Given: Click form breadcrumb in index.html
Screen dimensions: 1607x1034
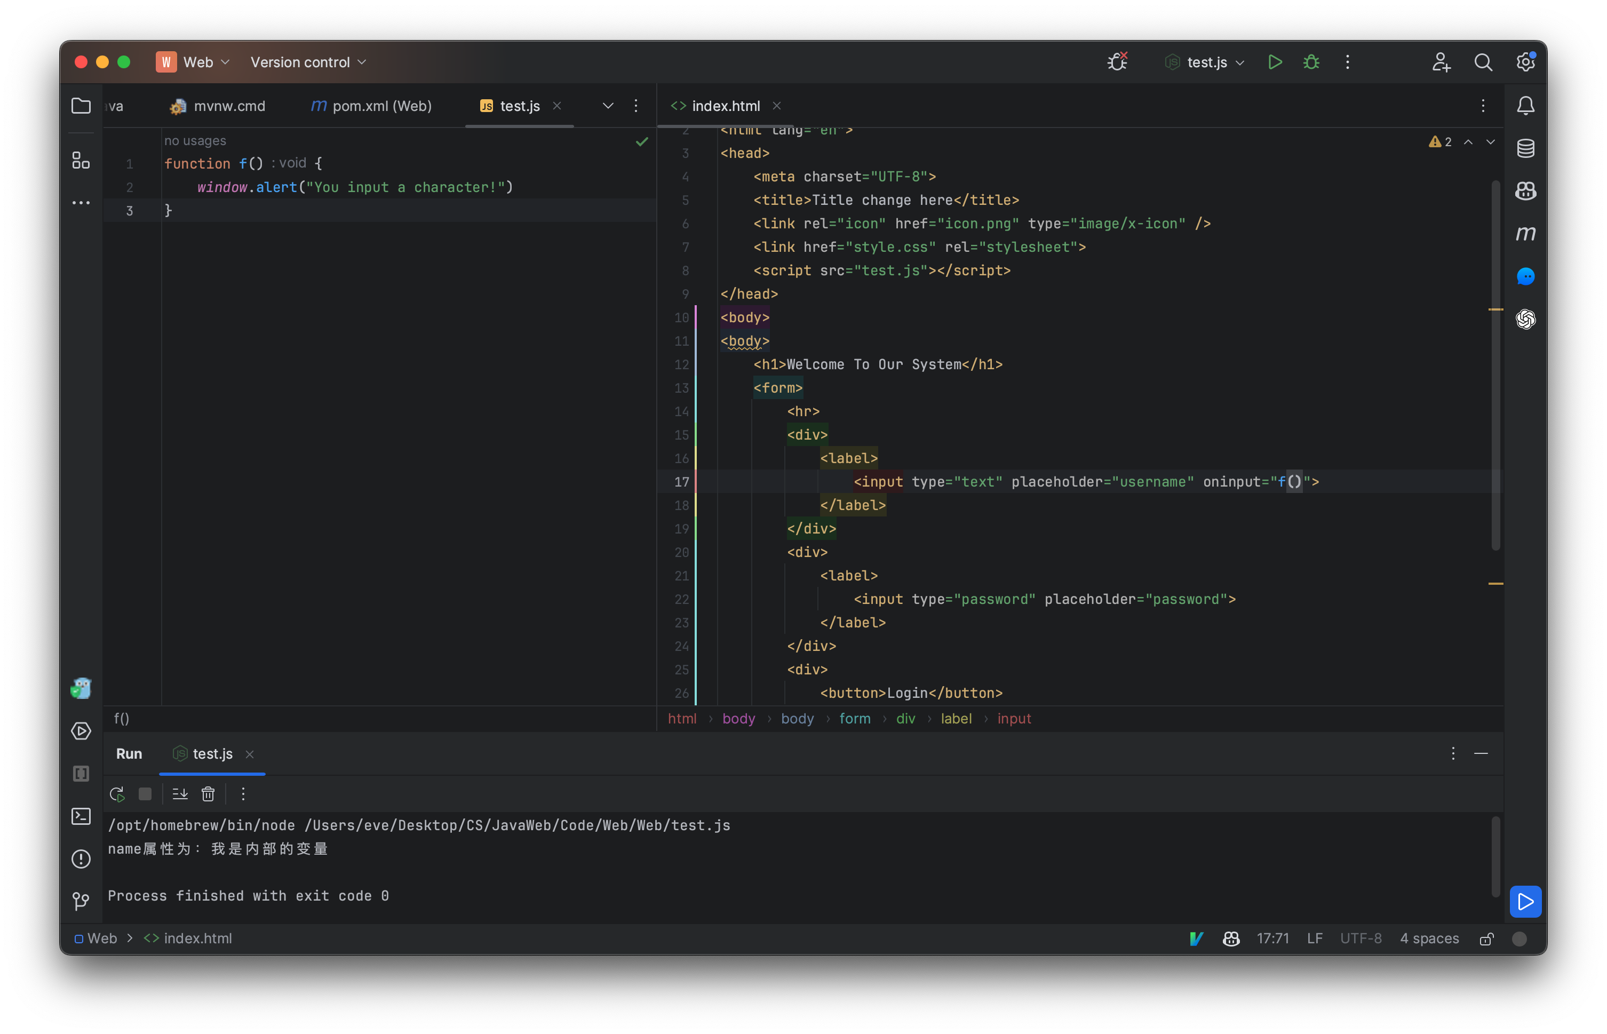Looking at the screenshot, I should 855,719.
